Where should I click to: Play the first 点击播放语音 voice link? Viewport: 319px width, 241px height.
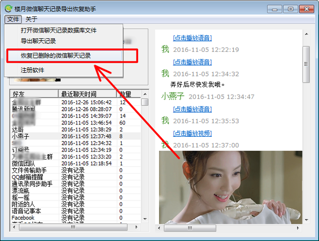coord(192,38)
